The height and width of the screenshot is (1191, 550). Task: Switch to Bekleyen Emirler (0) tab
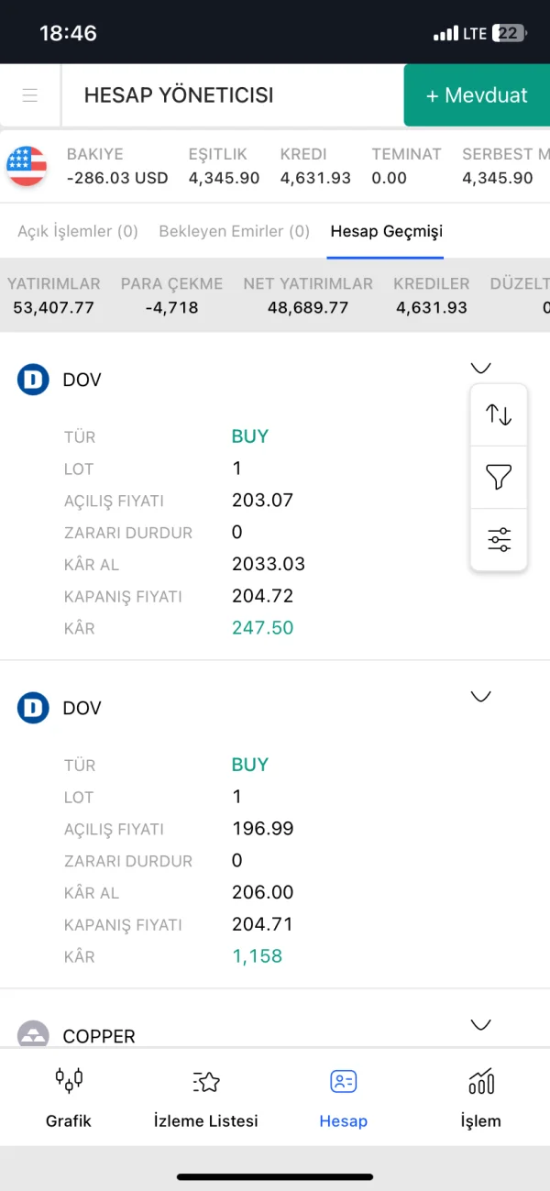[x=235, y=231]
